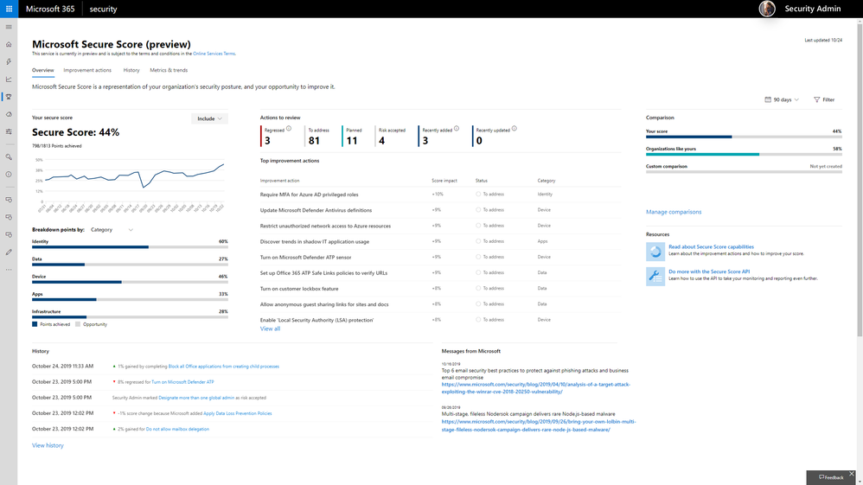This screenshot has width=863, height=485.
Task: Click the Security Admin profile avatar
Action: click(767, 9)
